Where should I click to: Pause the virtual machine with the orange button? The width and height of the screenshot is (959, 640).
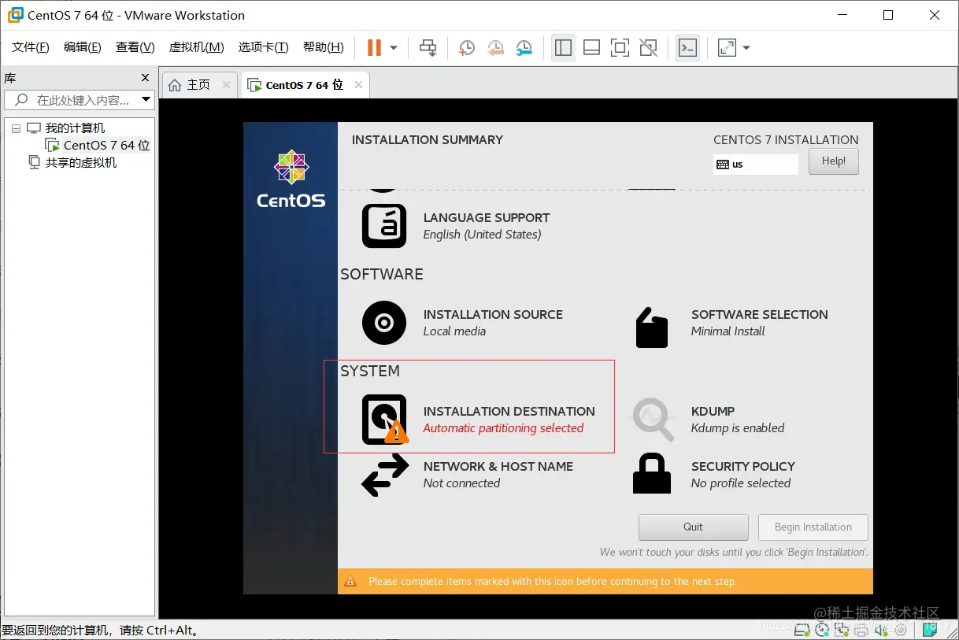coord(374,48)
